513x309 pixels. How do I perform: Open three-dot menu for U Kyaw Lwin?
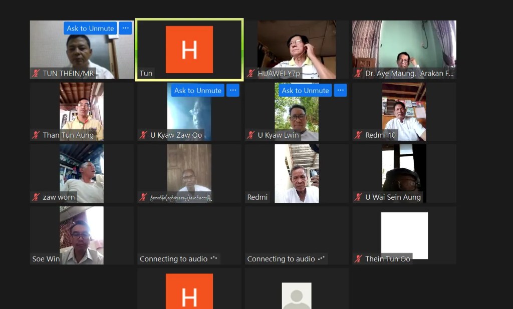click(x=340, y=91)
